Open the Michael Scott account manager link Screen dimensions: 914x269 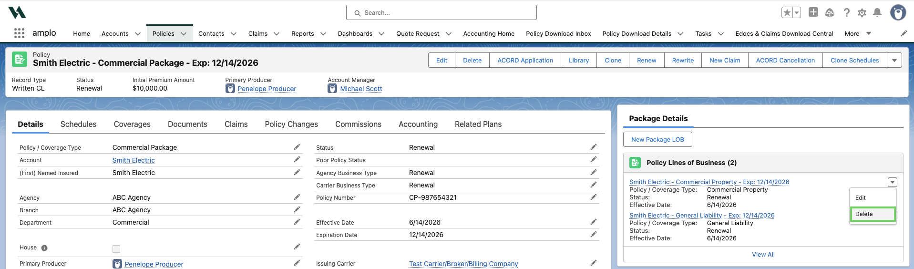pyautogui.click(x=361, y=89)
